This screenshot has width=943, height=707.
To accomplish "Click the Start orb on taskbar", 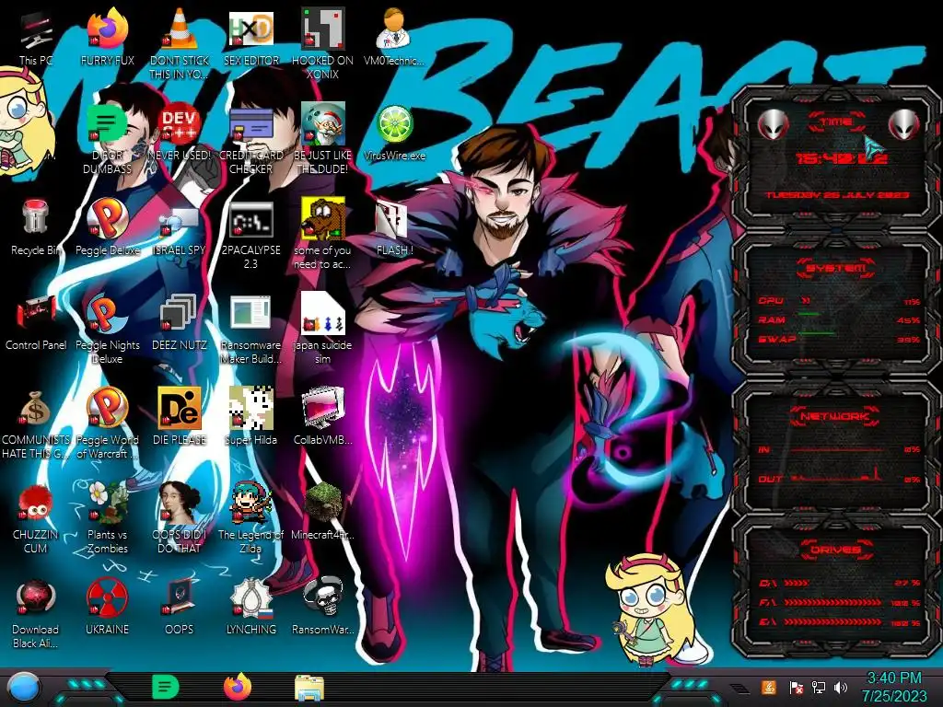I will click(x=24, y=688).
